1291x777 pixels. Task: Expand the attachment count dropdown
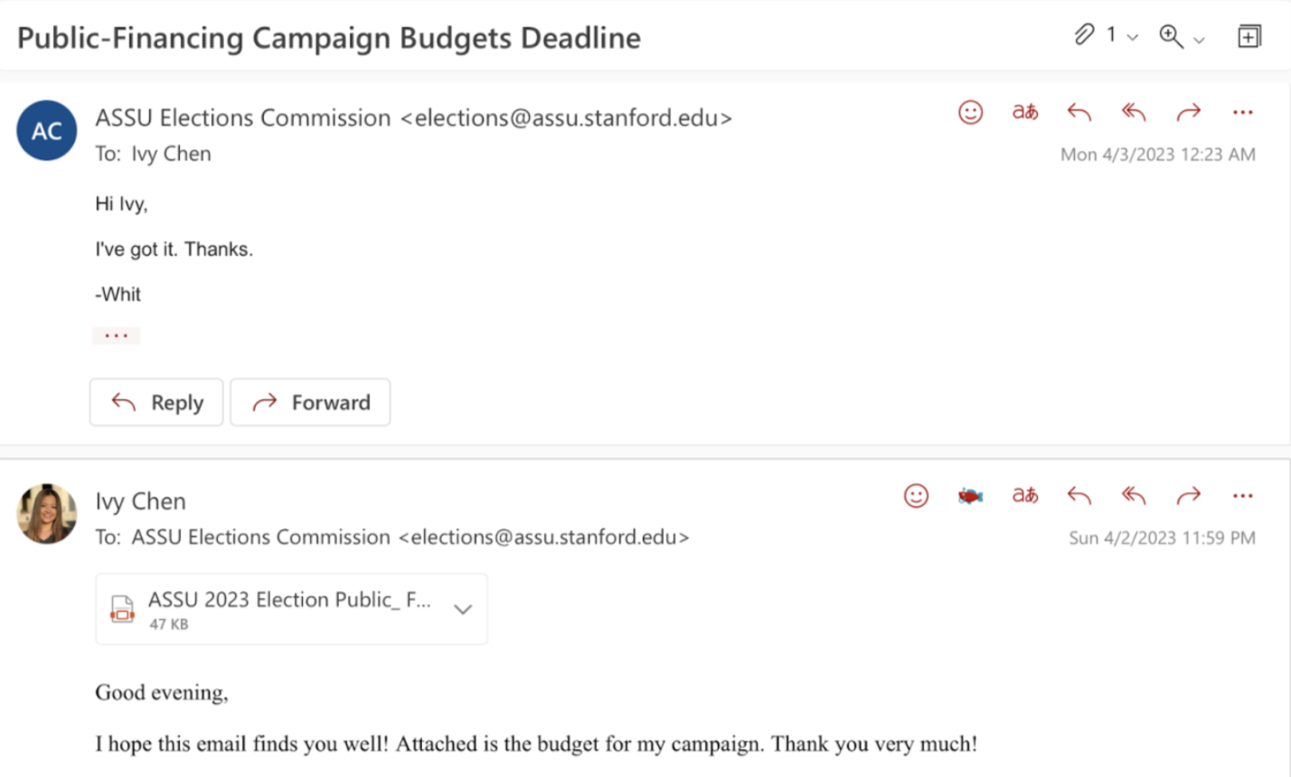[x=1132, y=37]
